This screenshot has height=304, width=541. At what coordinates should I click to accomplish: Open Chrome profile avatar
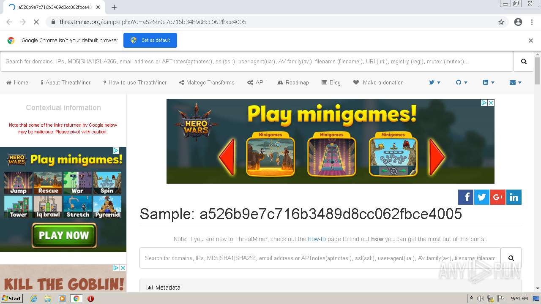518,22
